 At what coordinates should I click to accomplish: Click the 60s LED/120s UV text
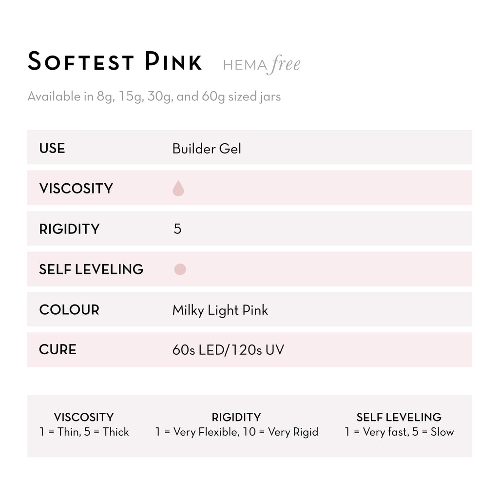[x=228, y=350]
